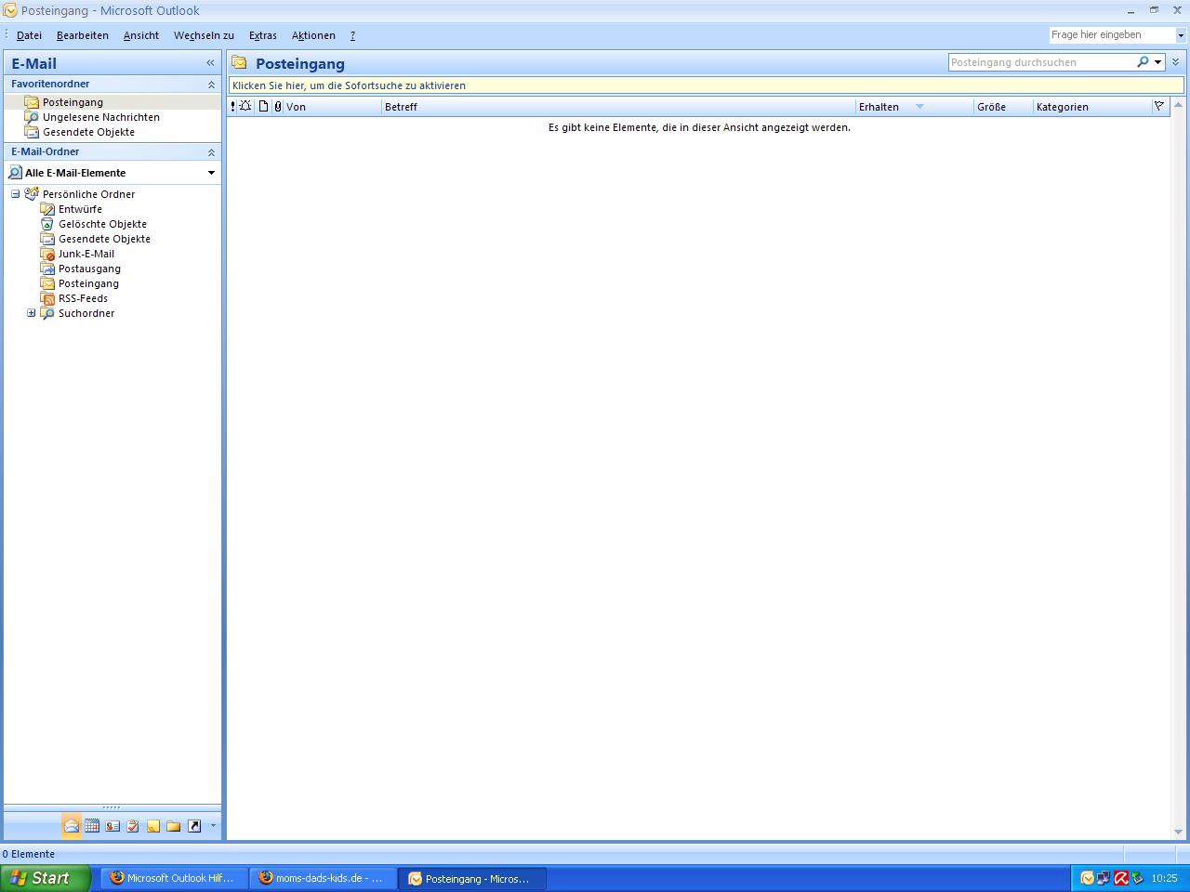Viewport: 1190px width, 892px height.
Task: Open the Postausgang folder
Action: tap(89, 269)
